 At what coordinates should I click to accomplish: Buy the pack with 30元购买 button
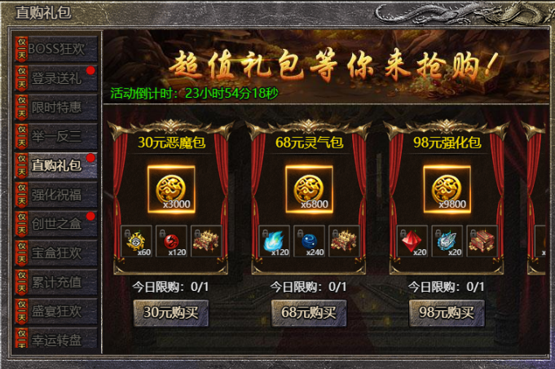tap(171, 313)
